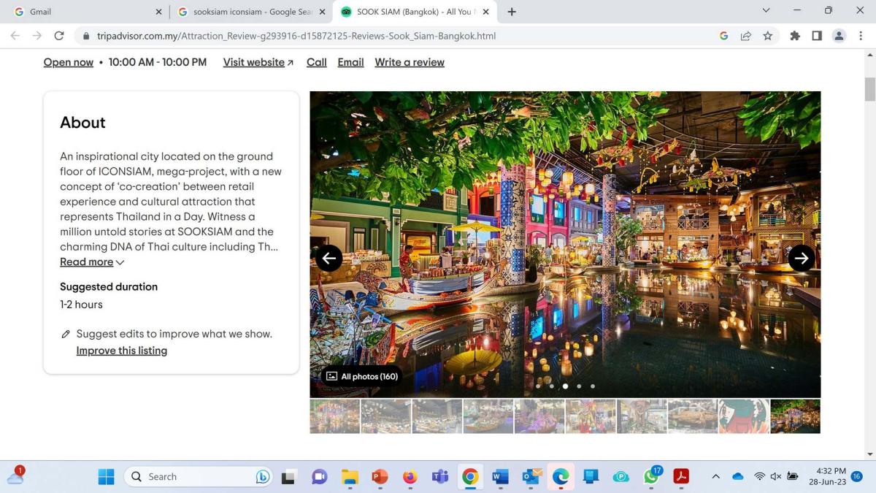This screenshot has height=493, width=876.
Task: Switch to the sooksiam iconsiam Google Search tab
Action: (x=252, y=12)
